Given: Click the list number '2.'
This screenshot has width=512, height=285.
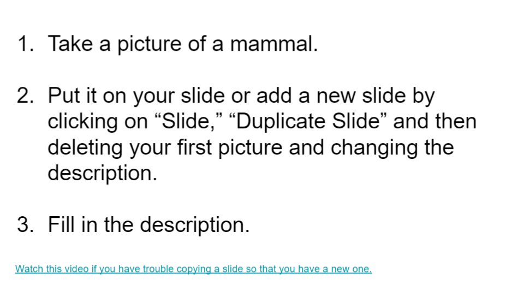Looking at the screenshot, I should point(26,96).
